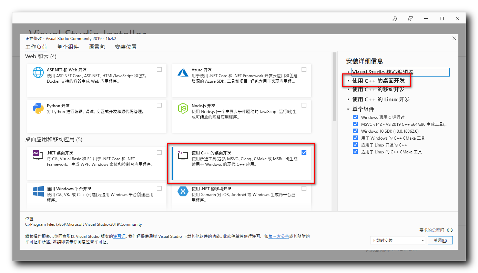The height and width of the screenshot is (273, 478).
Task: Click the C++ desktop development monitor icon
Action: click(x=183, y=155)
